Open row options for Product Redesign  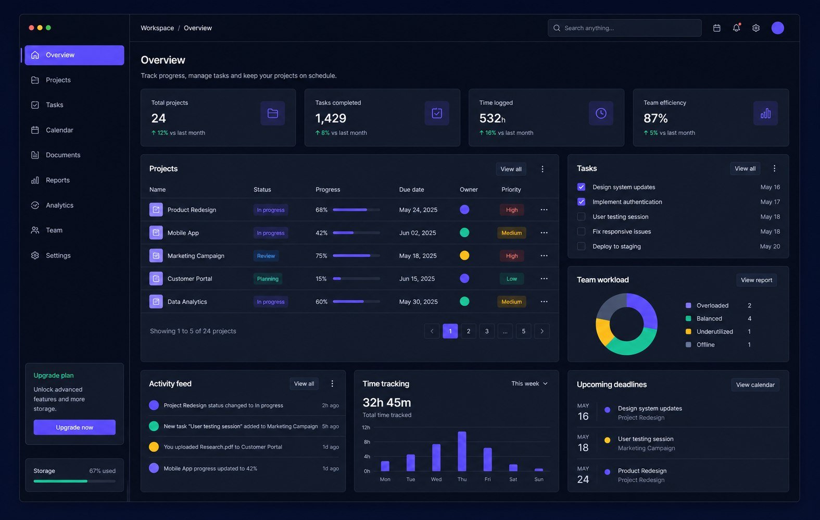point(544,209)
